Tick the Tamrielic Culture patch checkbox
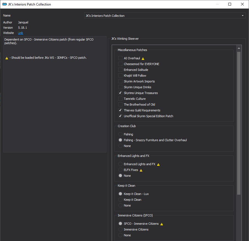The width and height of the screenshot is (249, 241). tap(120, 98)
